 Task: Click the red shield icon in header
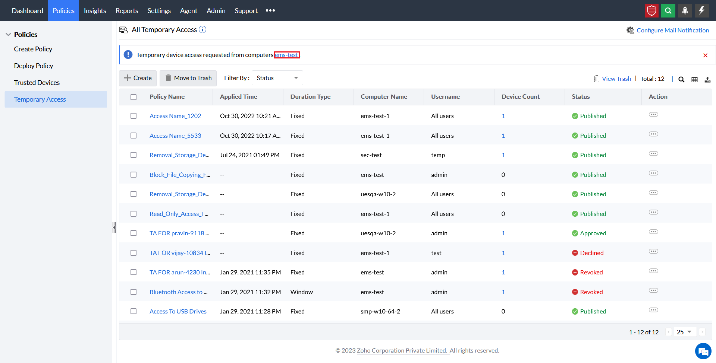651,10
